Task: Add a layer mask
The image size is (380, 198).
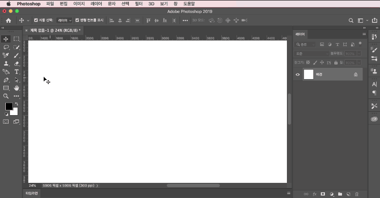Action: click(x=323, y=194)
